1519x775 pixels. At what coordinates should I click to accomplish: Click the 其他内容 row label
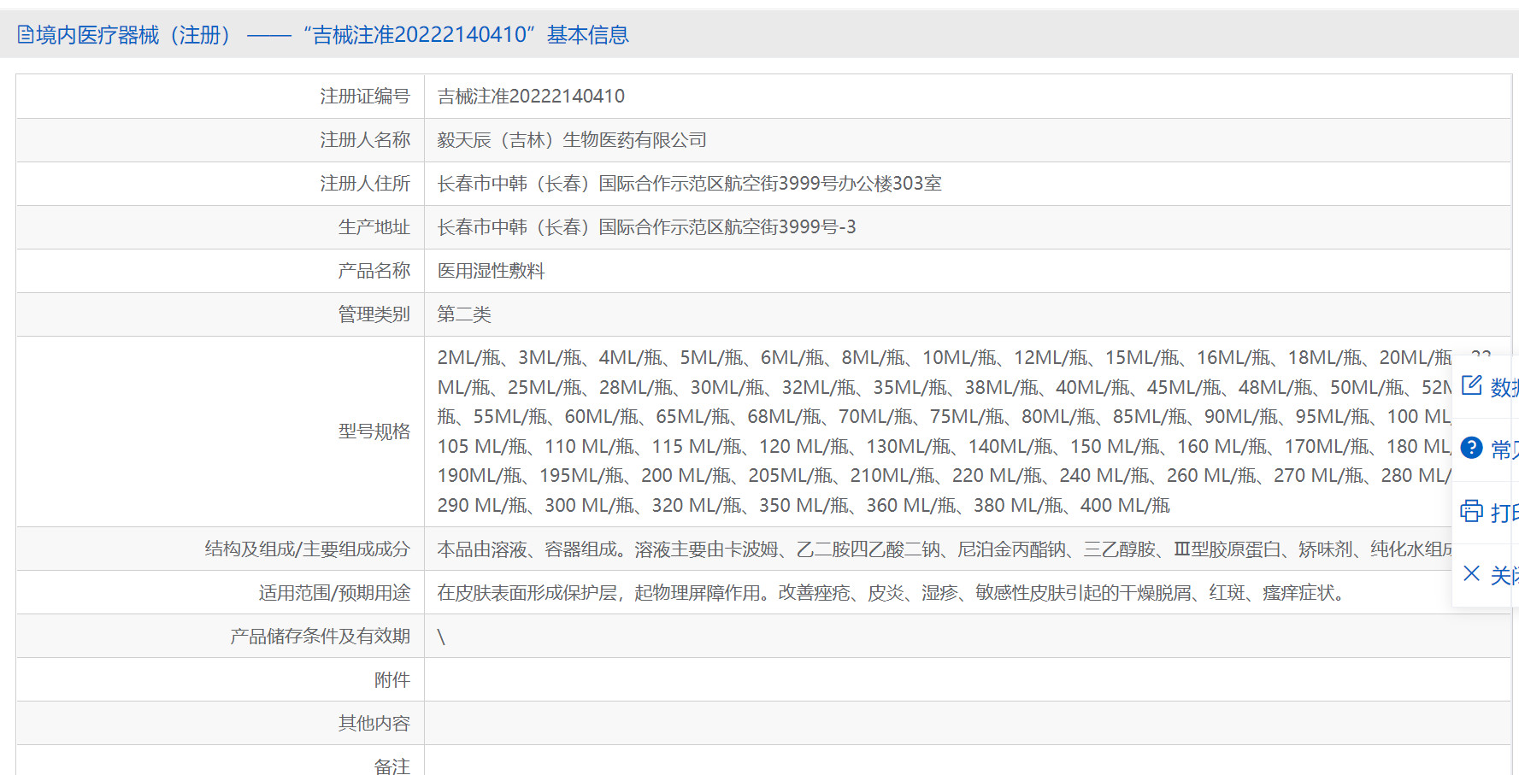(x=374, y=724)
